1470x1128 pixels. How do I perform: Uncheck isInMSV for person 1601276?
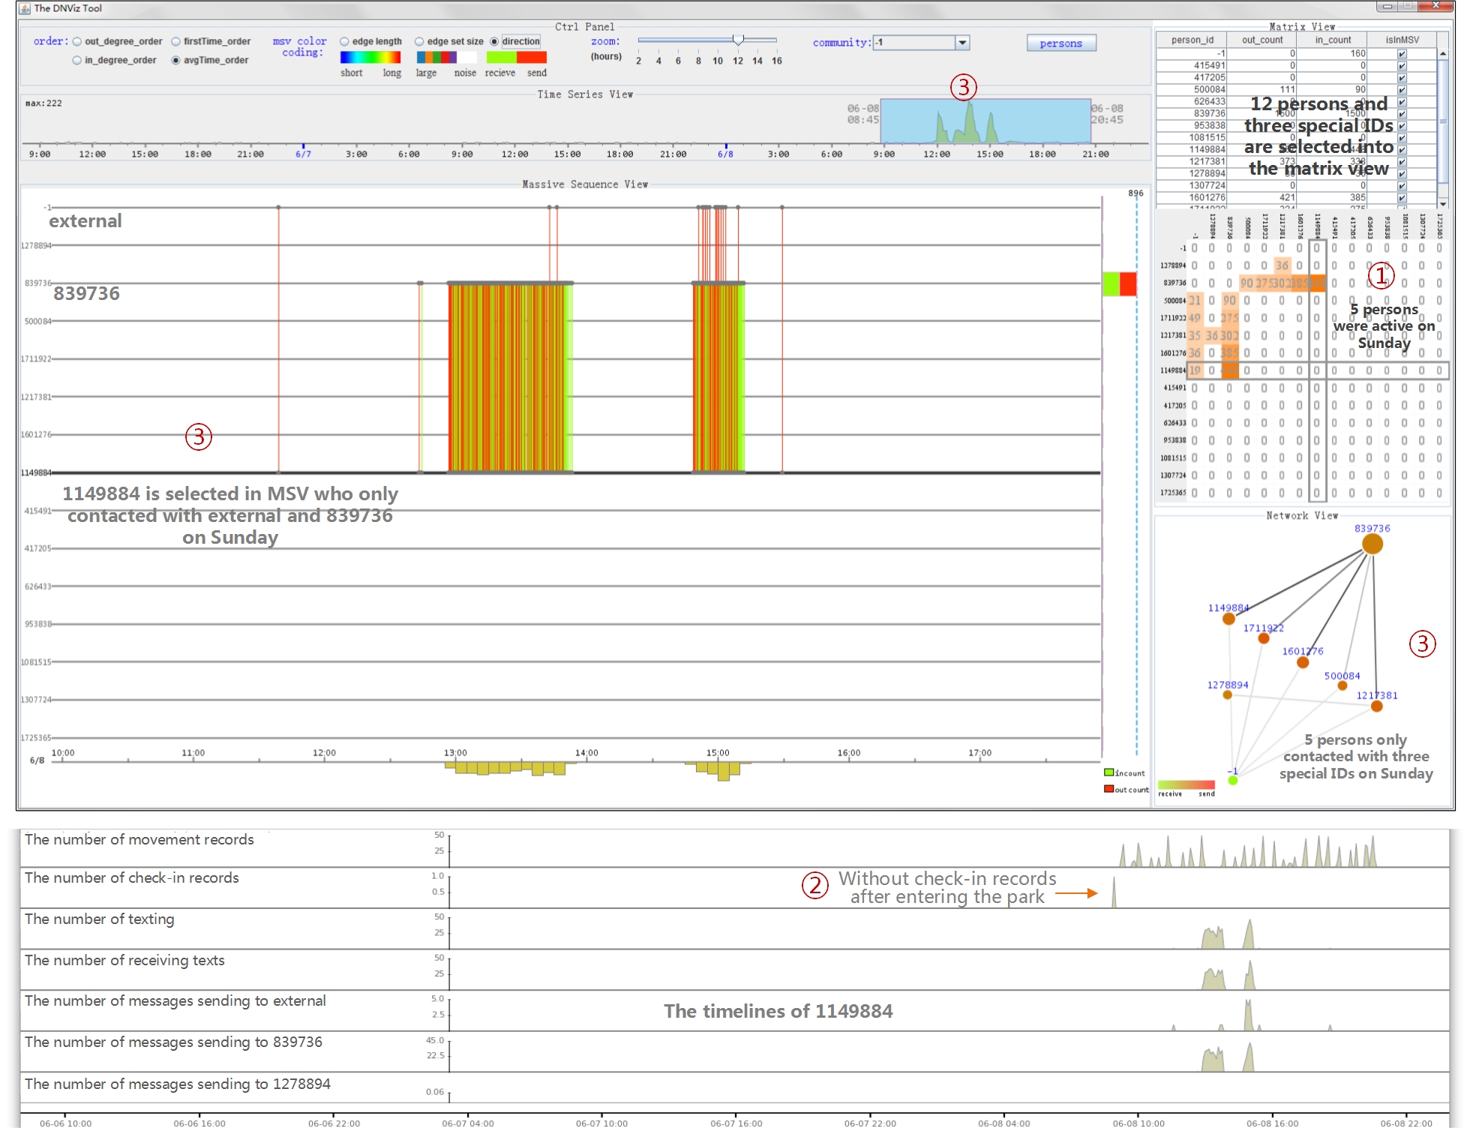click(1402, 198)
